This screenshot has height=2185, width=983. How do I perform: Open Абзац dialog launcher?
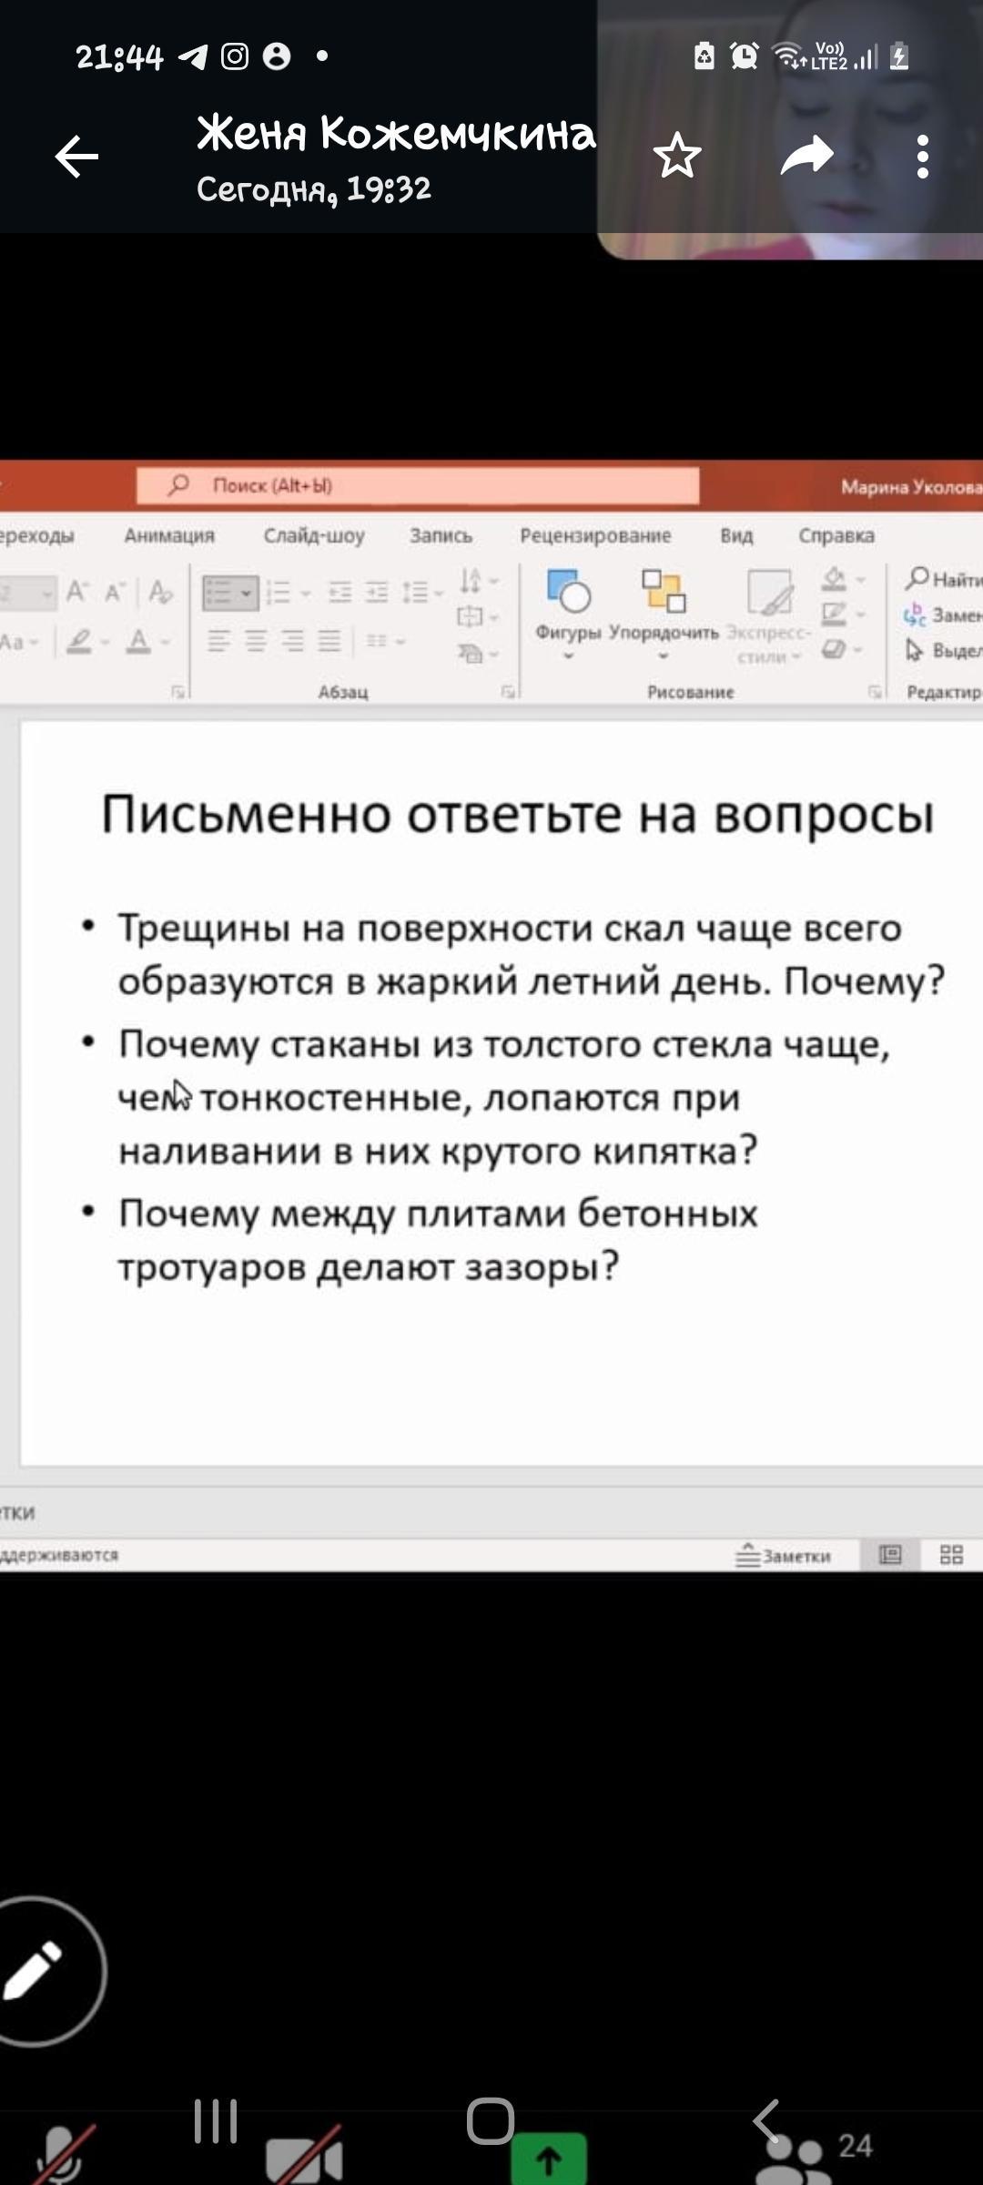(508, 692)
